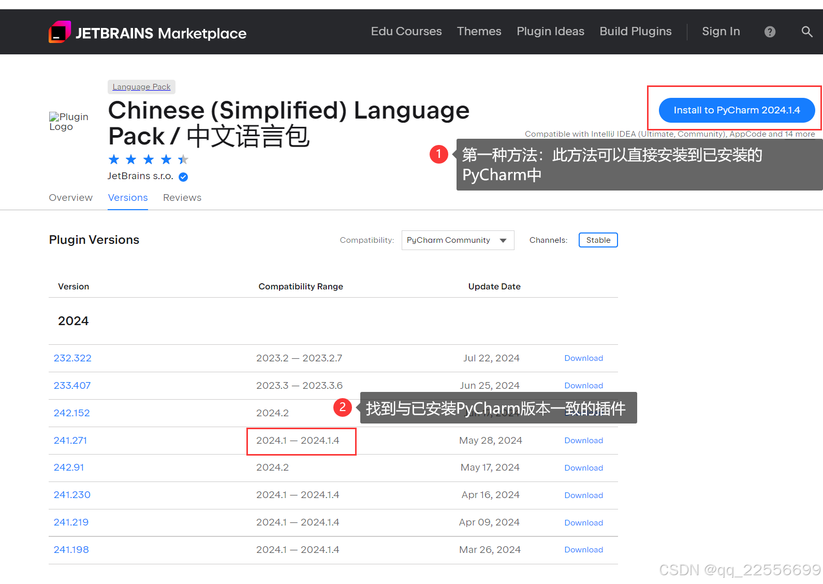
Task: Click the Sign In link
Action: click(721, 32)
